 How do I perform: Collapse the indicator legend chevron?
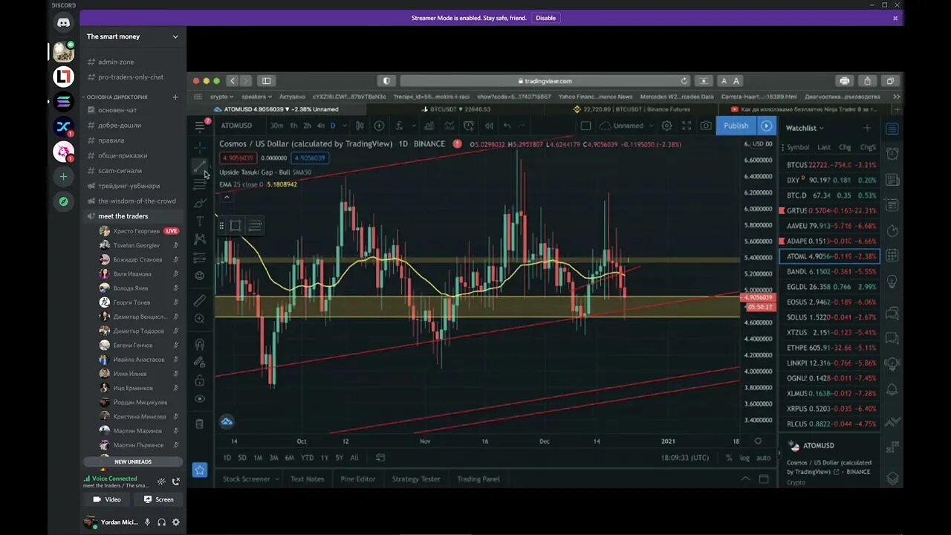point(227,197)
